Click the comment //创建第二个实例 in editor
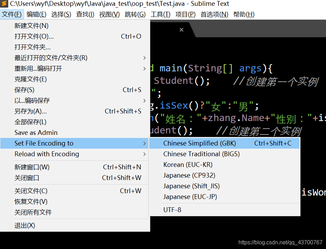 pyautogui.click(x=259, y=131)
